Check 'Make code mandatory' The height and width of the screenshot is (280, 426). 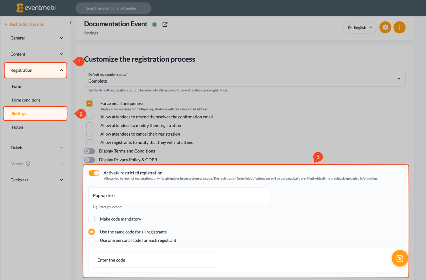(91, 219)
